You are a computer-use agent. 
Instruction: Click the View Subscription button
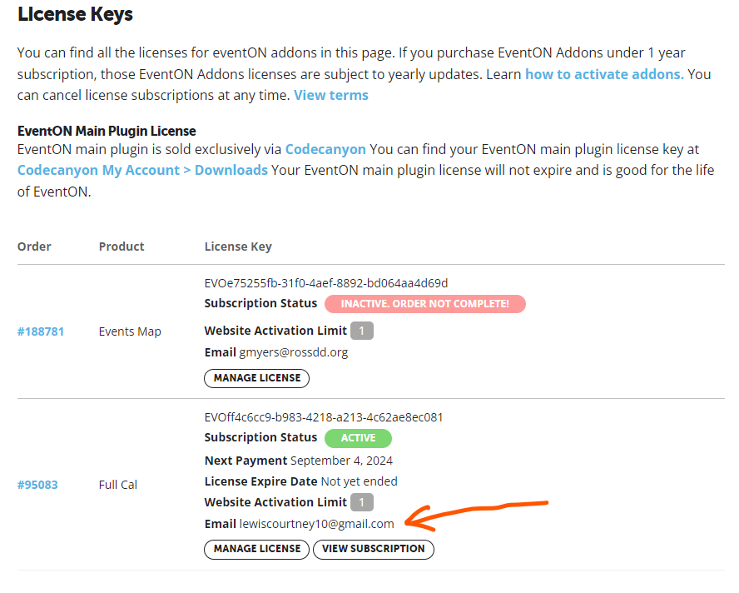(x=374, y=549)
